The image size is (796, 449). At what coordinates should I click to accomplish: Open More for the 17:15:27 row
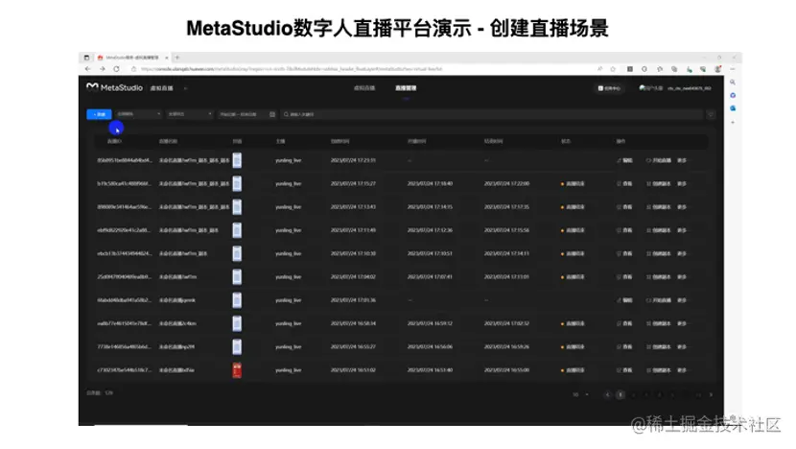(682, 184)
